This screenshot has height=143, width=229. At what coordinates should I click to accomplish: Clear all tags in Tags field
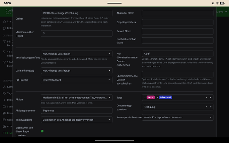click(x=206, y=98)
